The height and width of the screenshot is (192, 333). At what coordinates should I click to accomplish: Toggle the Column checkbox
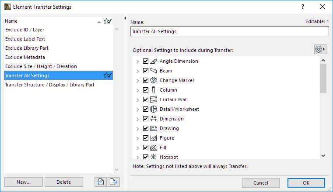pos(146,90)
